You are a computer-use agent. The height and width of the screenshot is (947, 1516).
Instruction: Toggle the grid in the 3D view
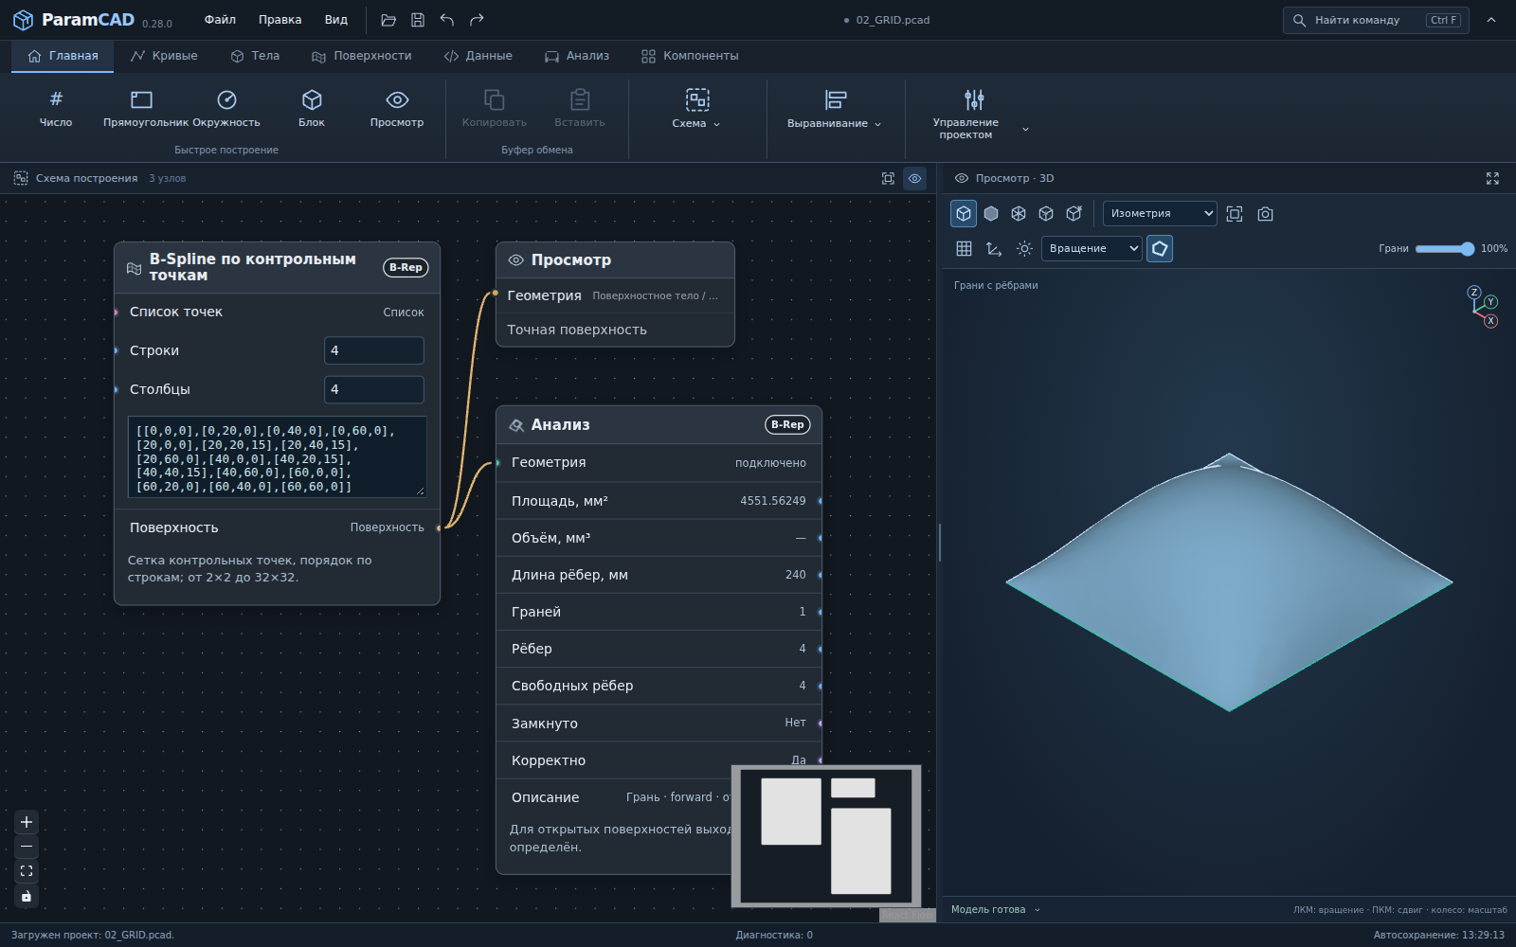point(964,248)
